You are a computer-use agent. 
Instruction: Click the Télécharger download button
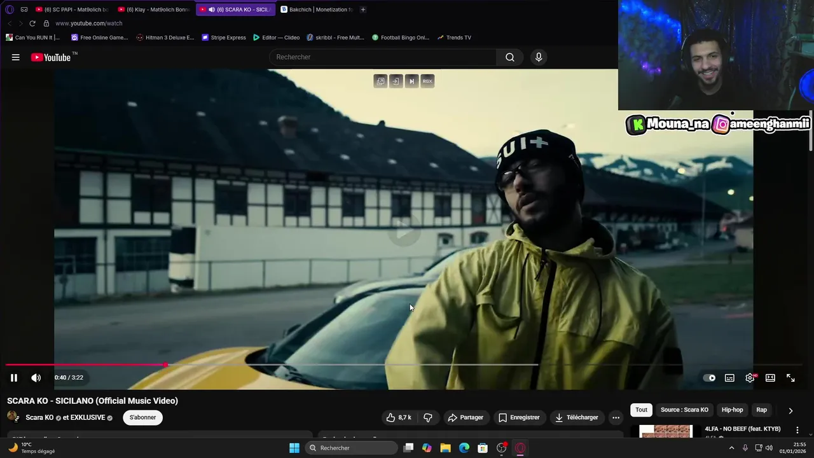point(577,417)
